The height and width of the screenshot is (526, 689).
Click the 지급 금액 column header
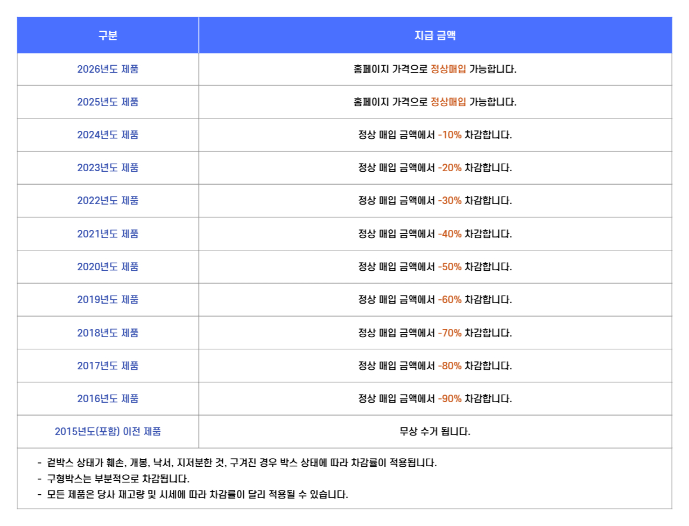click(x=435, y=36)
